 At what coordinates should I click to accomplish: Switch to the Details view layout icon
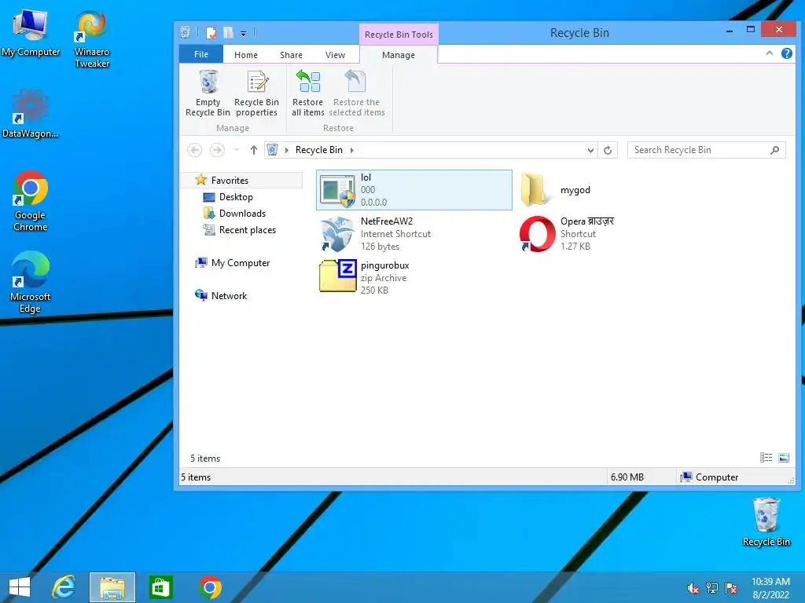click(766, 458)
